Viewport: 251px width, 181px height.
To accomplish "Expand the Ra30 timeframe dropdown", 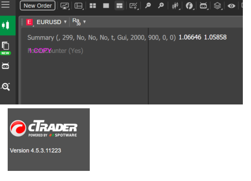I will point(84,22).
